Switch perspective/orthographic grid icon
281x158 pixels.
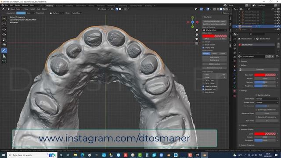tap(197, 43)
